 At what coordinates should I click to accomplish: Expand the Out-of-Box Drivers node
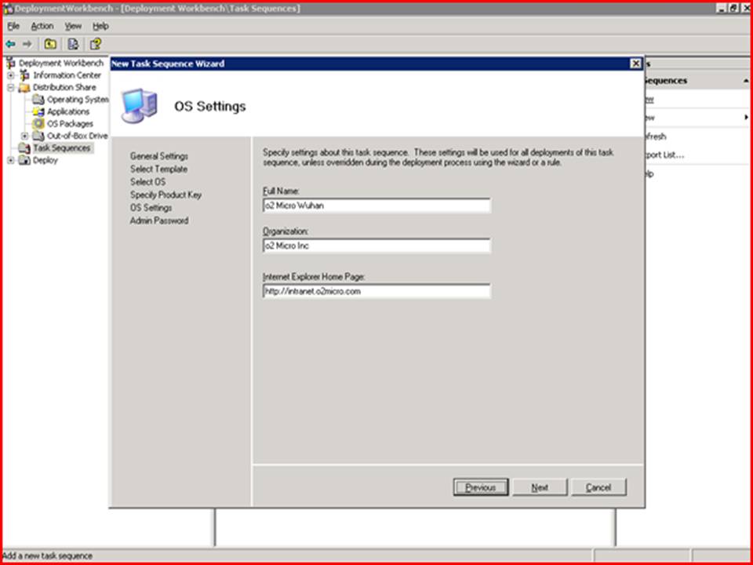pos(24,136)
